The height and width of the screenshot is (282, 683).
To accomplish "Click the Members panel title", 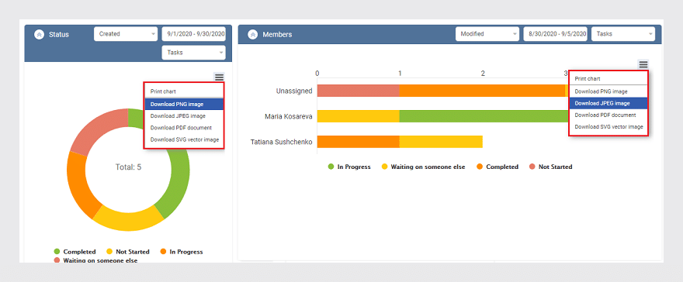I will (x=277, y=34).
